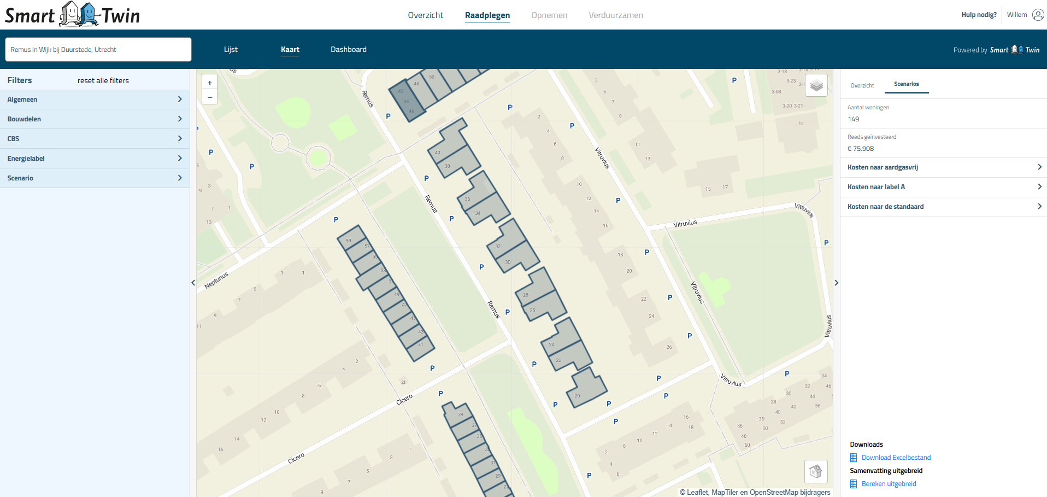
Task: Expand Kosten naar aardgasvrij row
Action: (943, 167)
